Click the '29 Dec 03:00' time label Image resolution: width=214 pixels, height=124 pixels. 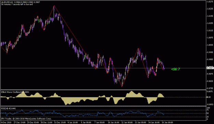pyautogui.click(x=33, y=123)
